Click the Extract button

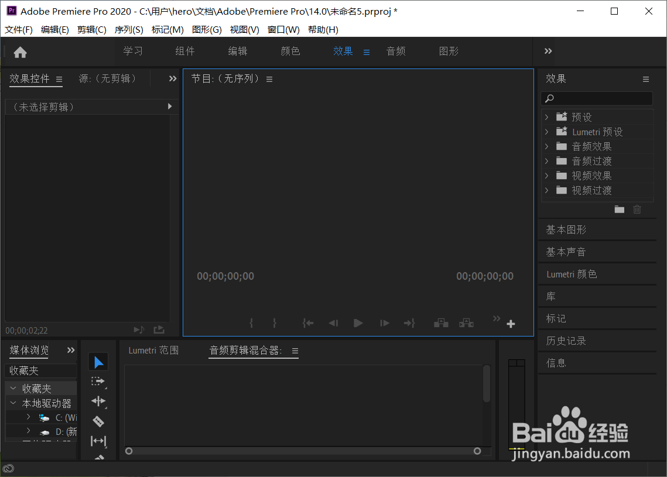tap(466, 323)
